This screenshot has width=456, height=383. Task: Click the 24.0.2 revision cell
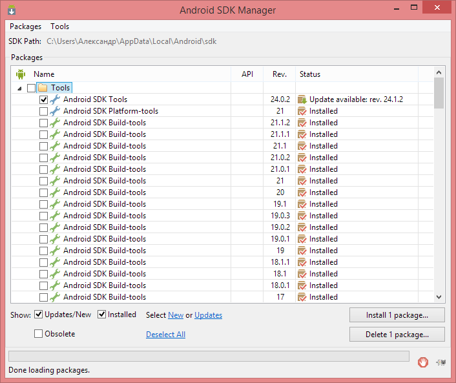[280, 99]
